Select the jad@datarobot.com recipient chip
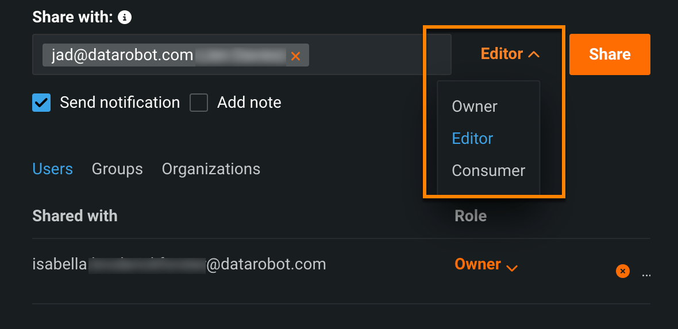The height and width of the screenshot is (329, 678). click(x=122, y=55)
